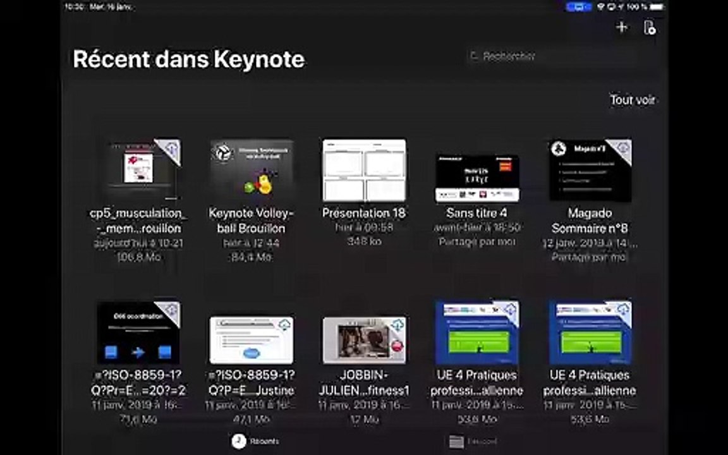
Task: Click the '348 ko' file size text
Action: [365, 241]
